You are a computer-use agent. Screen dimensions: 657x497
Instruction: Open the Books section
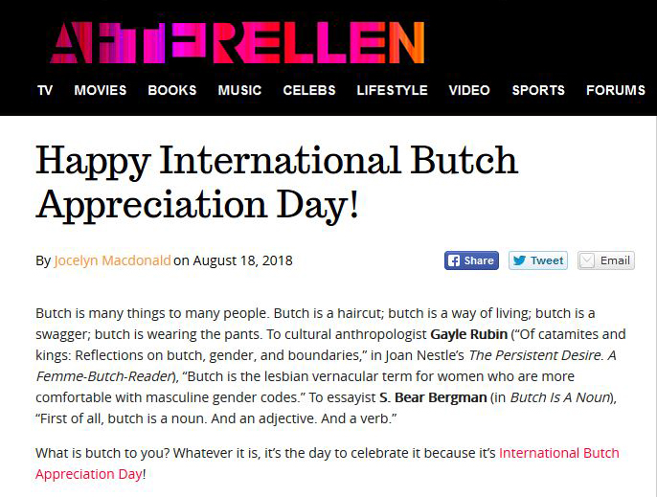[x=172, y=90]
